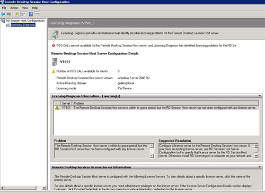Screen dimensions: 265x194
Task: Sort by the Problem column header
Action: tap(165, 103)
